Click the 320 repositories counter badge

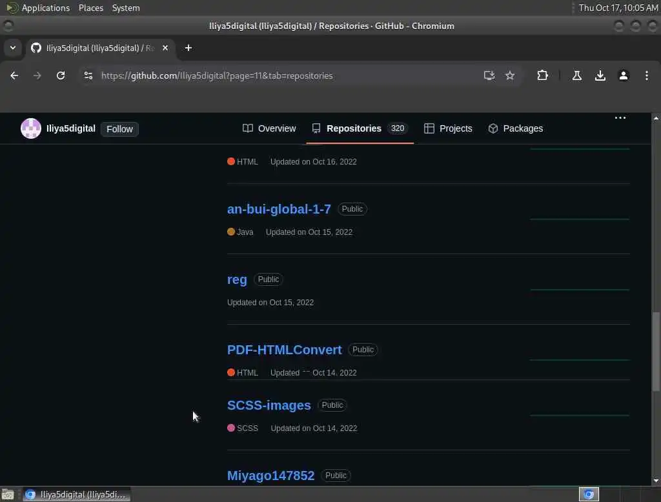[x=397, y=128]
